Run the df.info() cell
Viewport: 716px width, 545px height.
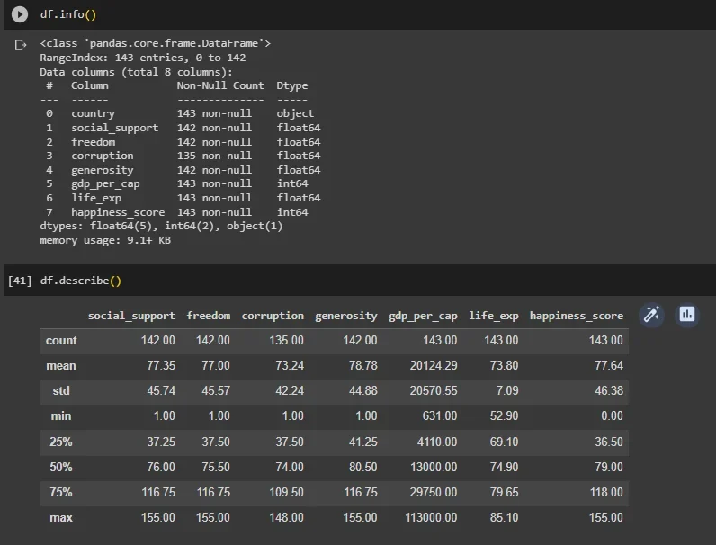(x=20, y=14)
